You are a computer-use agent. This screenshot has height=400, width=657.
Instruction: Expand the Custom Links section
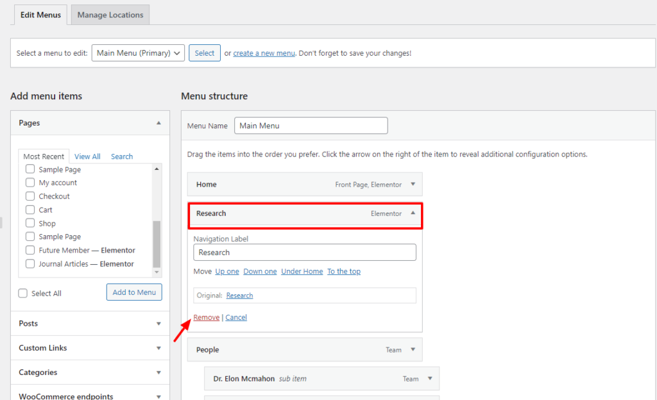(158, 348)
